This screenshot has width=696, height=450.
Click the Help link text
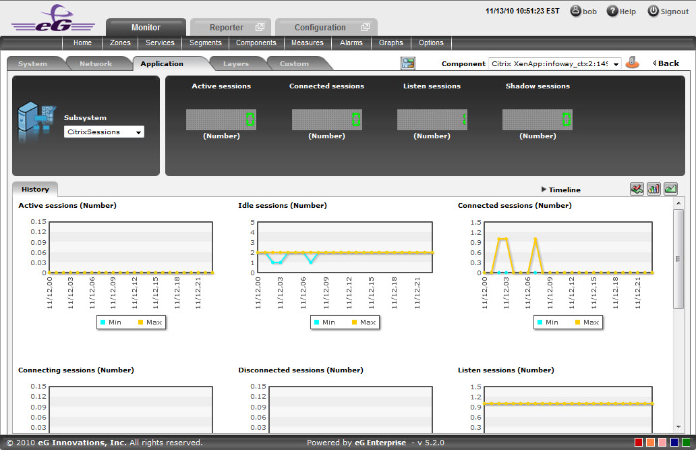(628, 11)
